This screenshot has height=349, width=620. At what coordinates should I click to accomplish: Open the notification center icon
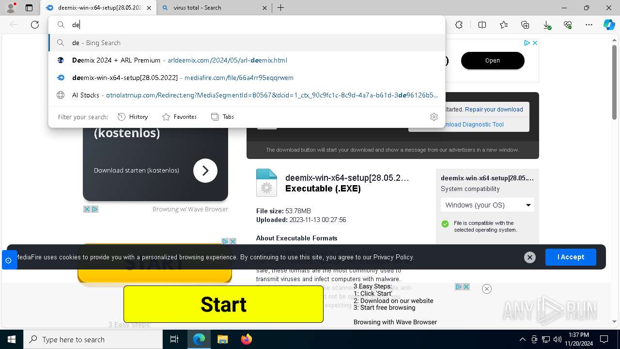coord(604,339)
